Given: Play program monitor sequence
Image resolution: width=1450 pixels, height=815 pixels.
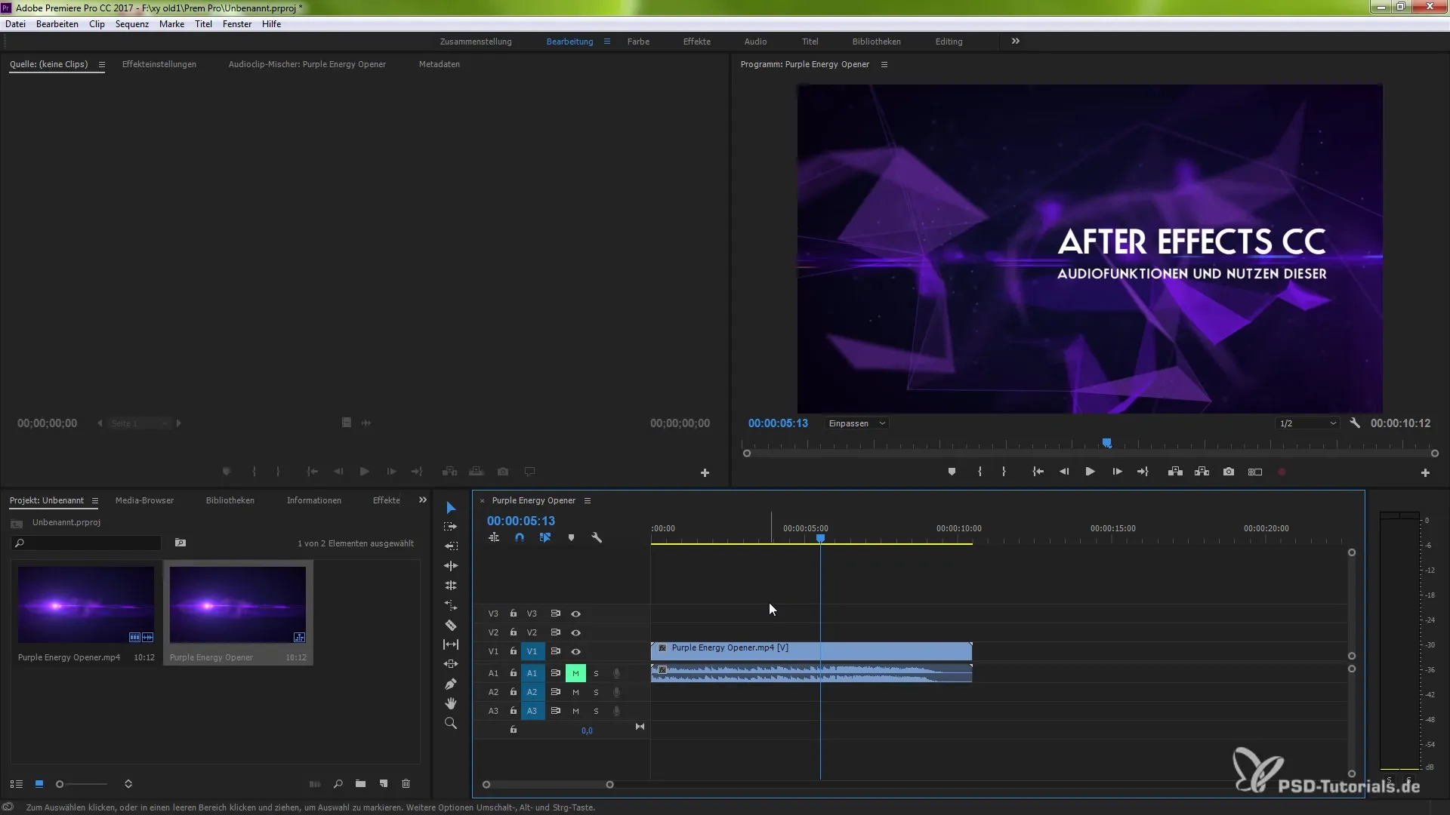Looking at the screenshot, I should coord(1090,472).
